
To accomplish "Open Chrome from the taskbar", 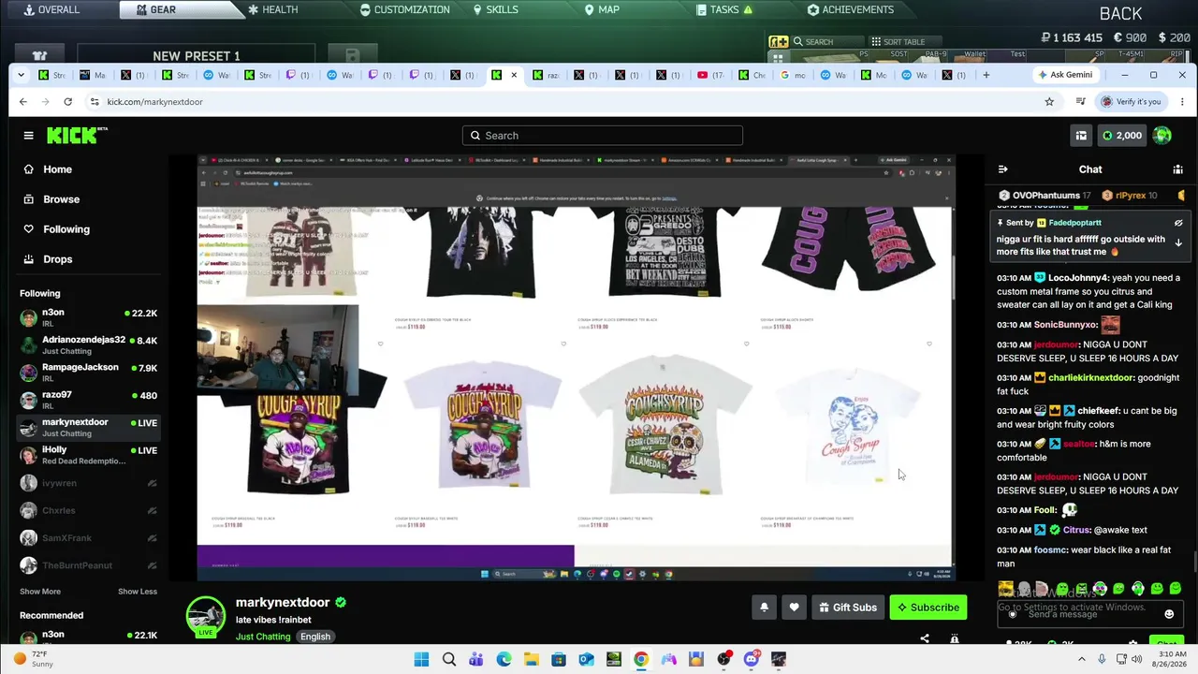I will (641, 659).
